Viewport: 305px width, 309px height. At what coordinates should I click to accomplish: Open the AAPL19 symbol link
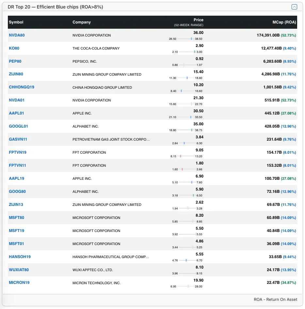point(17,178)
